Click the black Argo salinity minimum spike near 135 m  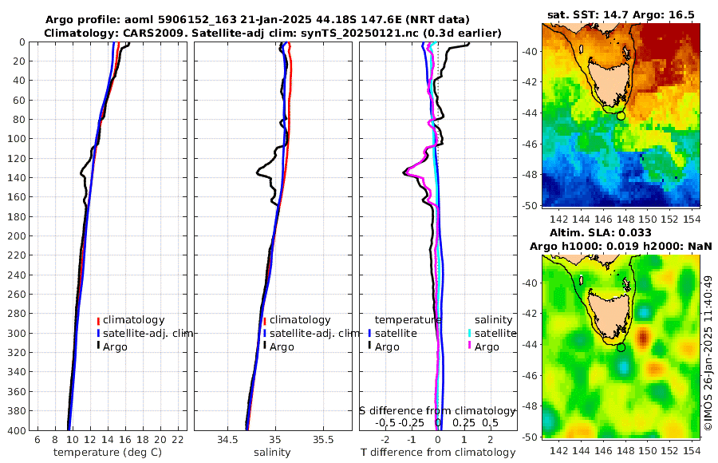[x=258, y=172]
